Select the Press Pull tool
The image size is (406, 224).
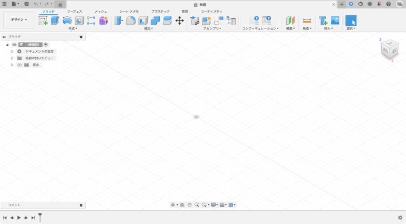[119, 21]
